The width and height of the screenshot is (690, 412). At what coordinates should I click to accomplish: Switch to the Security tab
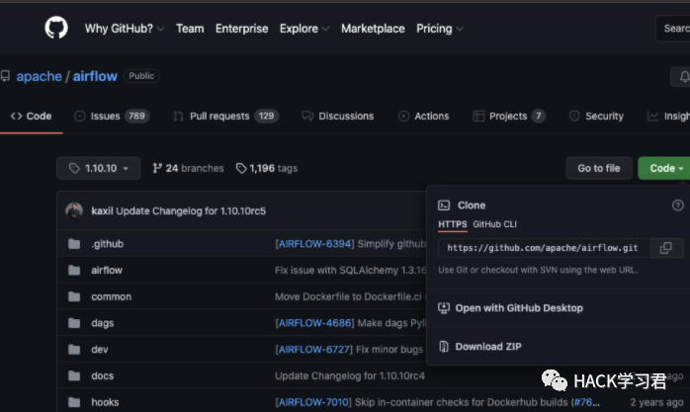pyautogui.click(x=596, y=116)
